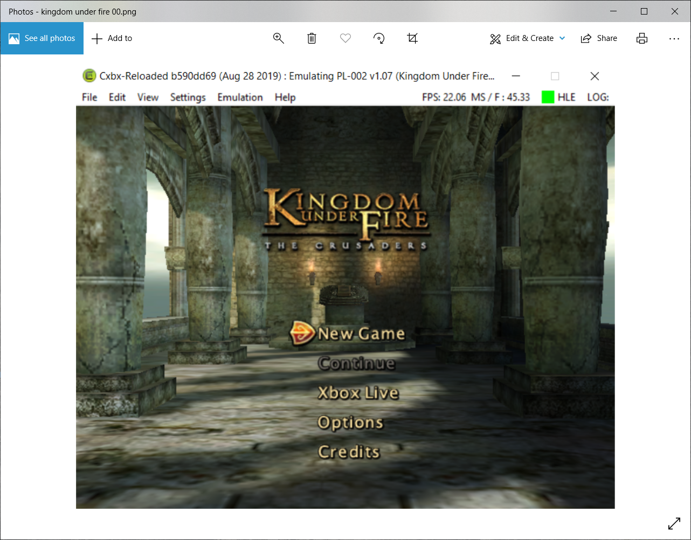
Task: Share the photo via Share button
Action: 599,38
